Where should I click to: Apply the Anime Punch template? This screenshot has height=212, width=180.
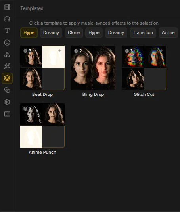point(42,126)
